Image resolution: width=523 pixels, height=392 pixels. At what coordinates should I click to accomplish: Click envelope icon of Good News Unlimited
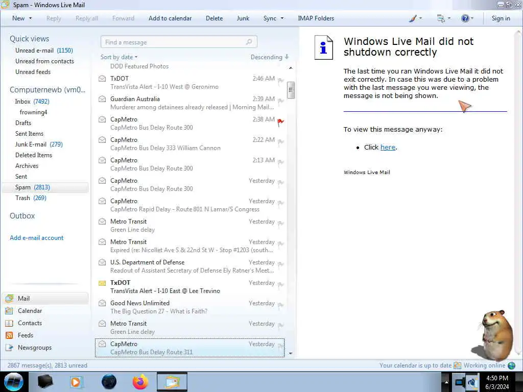[102, 303]
